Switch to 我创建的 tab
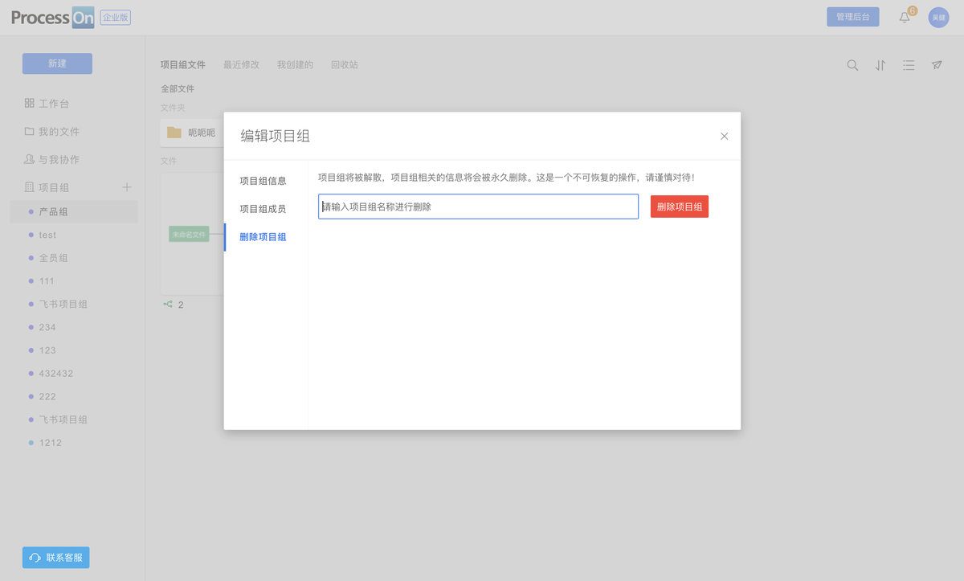This screenshot has width=964, height=581. coord(295,65)
